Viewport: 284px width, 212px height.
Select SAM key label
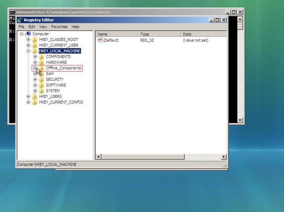click(x=50, y=74)
